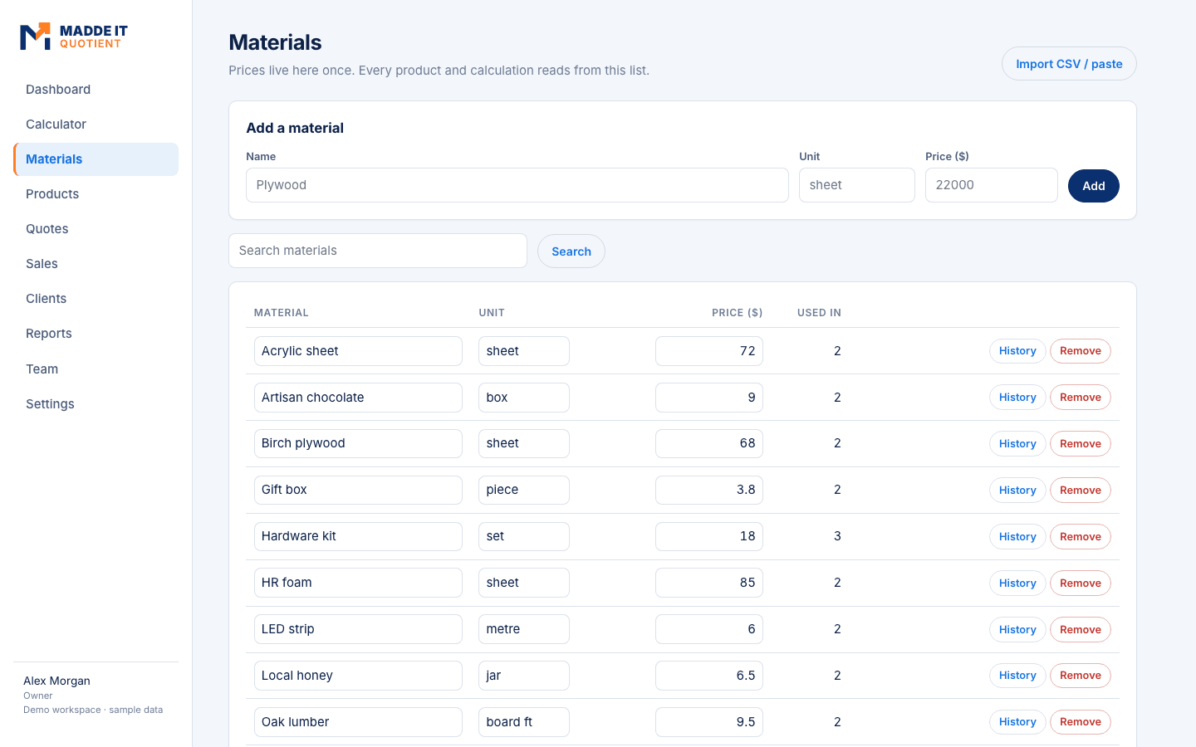Screen dimensions: 1196x747
Task: Open Reports from sidebar
Action: tap(96, 334)
